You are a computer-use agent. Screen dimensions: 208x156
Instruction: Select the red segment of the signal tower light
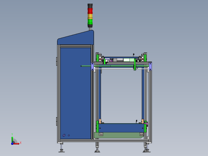[90, 11]
